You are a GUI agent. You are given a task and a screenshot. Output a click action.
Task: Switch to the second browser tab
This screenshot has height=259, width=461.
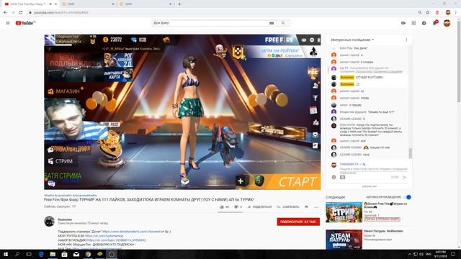88,4
